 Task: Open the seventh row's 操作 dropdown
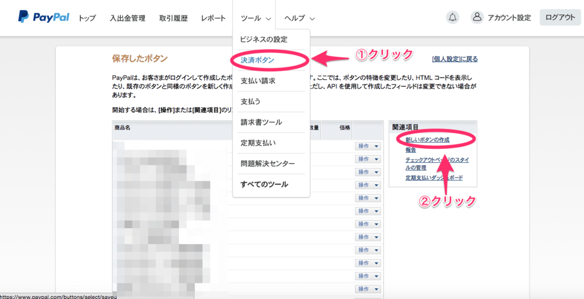pos(368,224)
